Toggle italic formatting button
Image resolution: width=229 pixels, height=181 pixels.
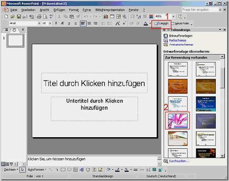(x=62, y=24)
